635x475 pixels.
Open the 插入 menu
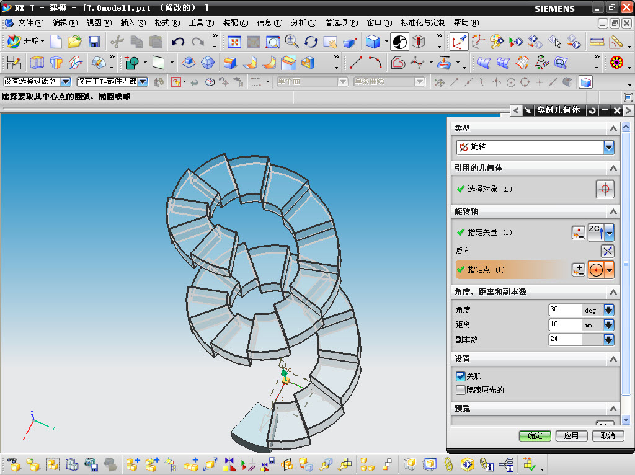[133, 23]
